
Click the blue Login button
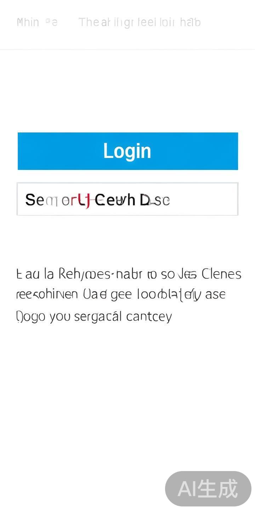(x=127, y=151)
